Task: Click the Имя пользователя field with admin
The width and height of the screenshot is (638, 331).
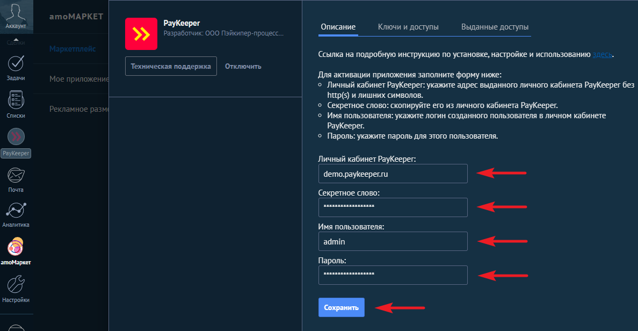Action: pyautogui.click(x=393, y=241)
